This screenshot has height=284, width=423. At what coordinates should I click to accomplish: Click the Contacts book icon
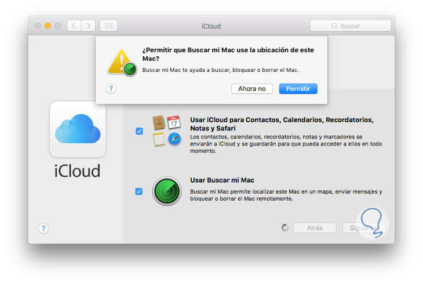point(159,122)
